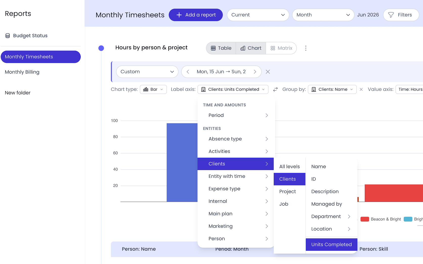Select the ID field

tap(331, 179)
